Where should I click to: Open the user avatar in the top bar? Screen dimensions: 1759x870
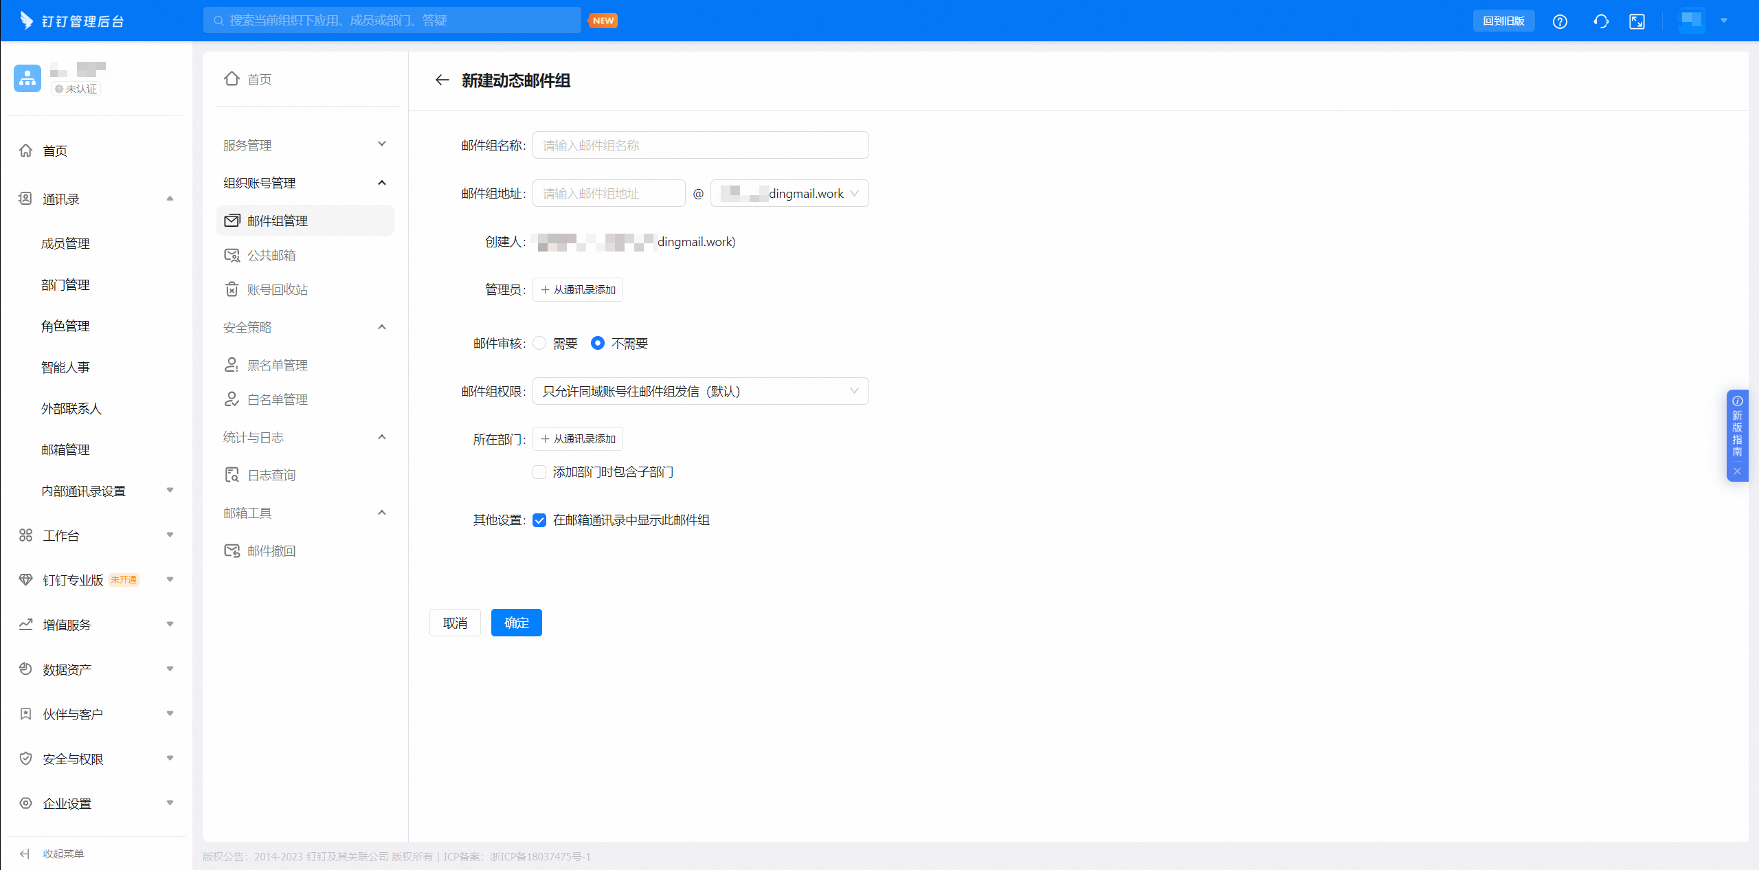click(1692, 20)
